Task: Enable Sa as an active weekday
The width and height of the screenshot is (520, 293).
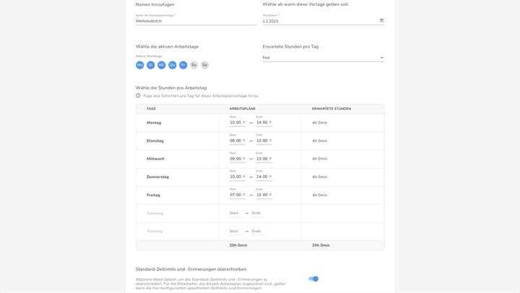Action: pyautogui.click(x=194, y=65)
